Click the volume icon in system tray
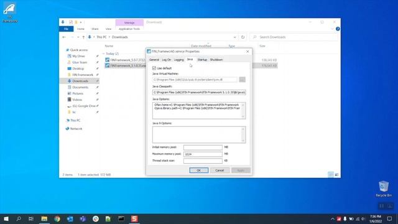Image resolution: width=398 pixels, height=224 pixels. 363,218
